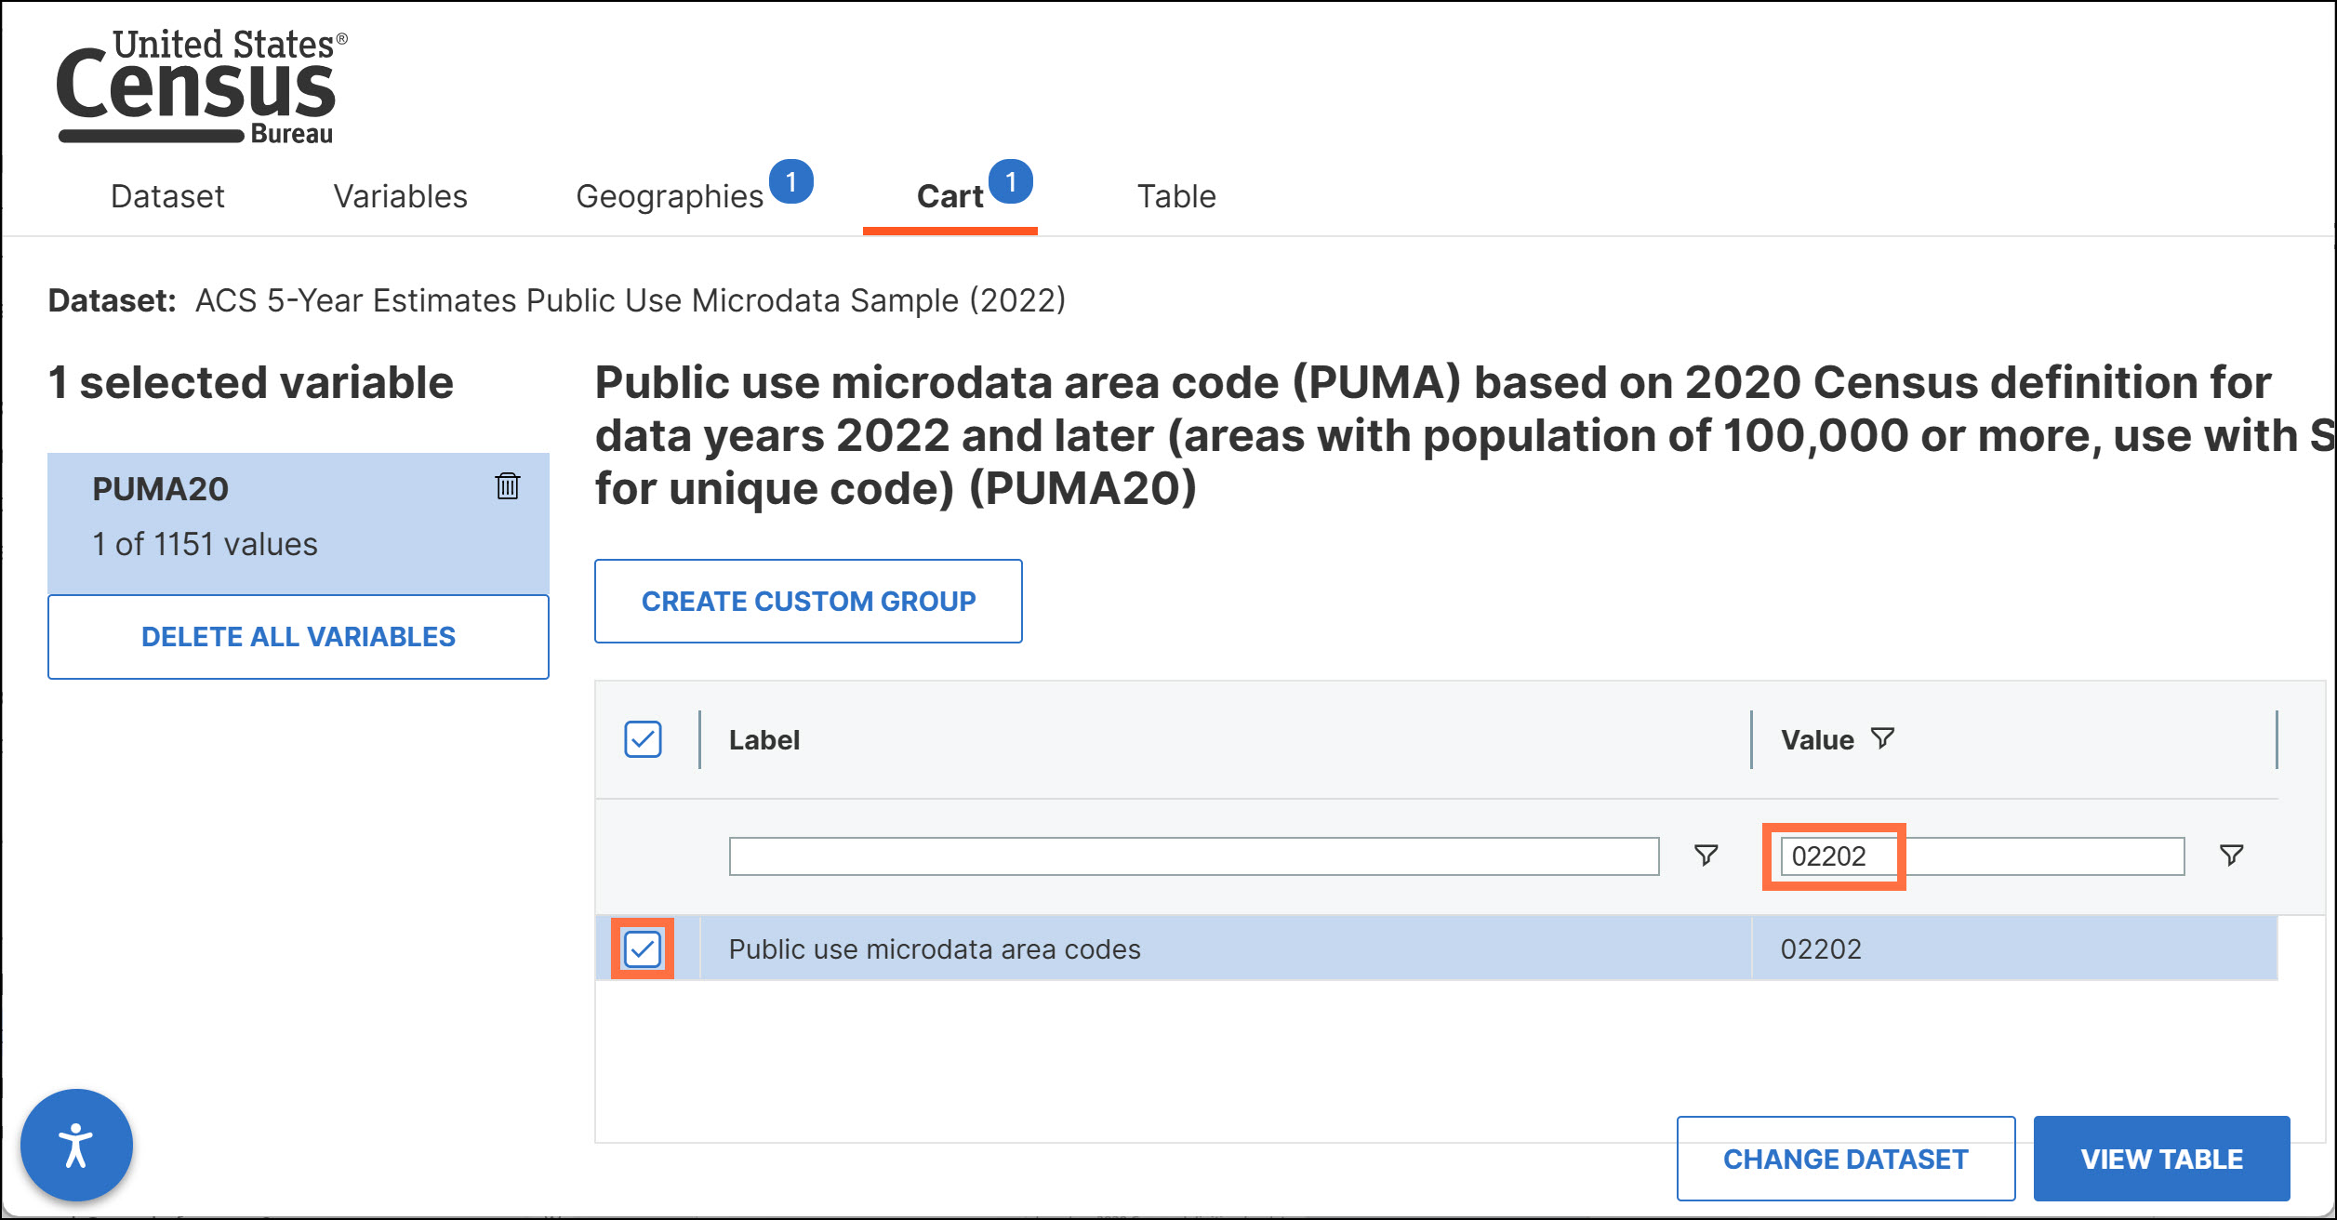Viewport: 2337px width, 1220px height.
Task: Switch to the Dataset tab
Action: tap(166, 196)
